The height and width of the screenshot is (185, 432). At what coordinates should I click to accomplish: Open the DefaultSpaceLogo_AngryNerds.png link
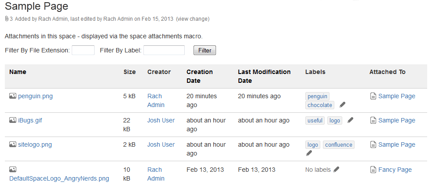coord(59,178)
